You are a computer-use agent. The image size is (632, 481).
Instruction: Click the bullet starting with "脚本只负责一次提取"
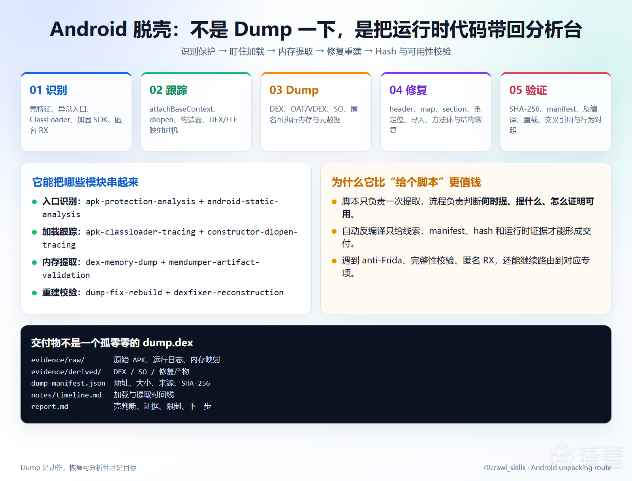point(468,208)
